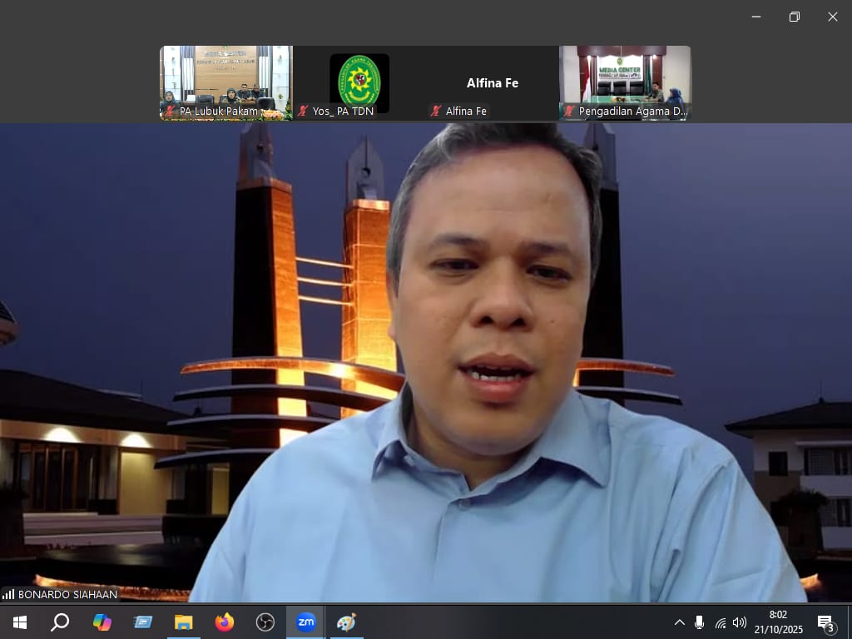Open the Zoom app in taskbar
The image size is (852, 639).
306,622
